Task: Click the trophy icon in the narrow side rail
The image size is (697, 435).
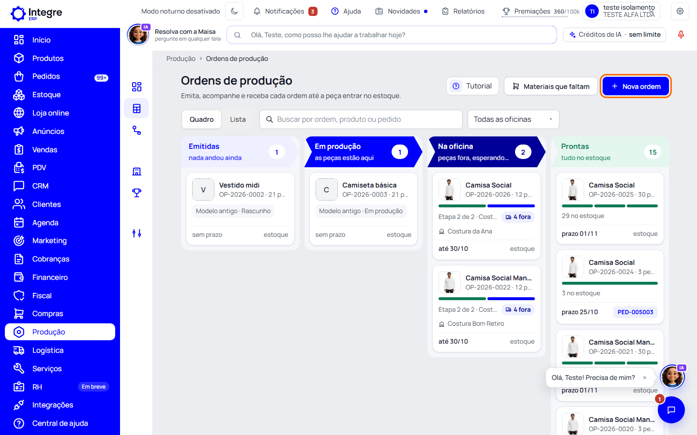Action: pyautogui.click(x=137, y=193)
